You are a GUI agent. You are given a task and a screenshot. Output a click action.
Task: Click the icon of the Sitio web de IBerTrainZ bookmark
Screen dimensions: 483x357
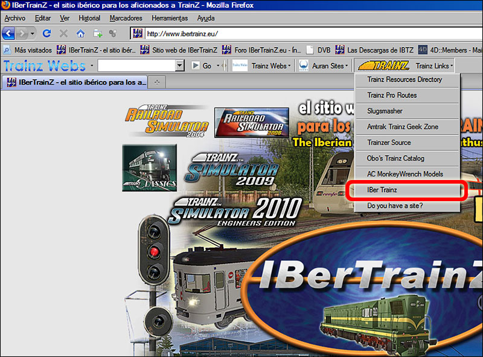click(144, 50)
